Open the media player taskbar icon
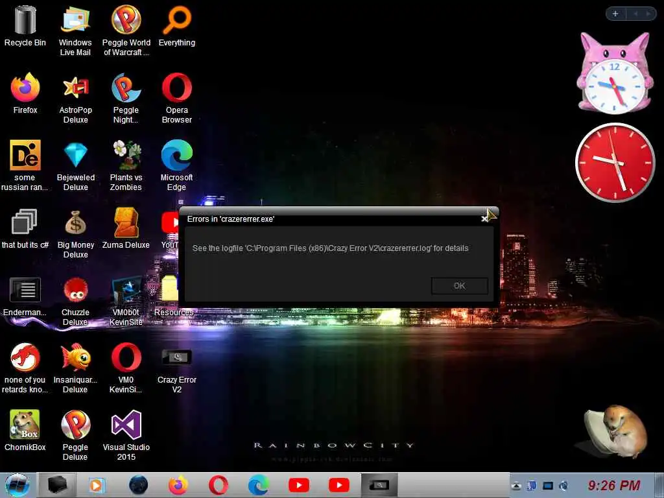This screenshot has height=498, width=664. pos(97,485)
